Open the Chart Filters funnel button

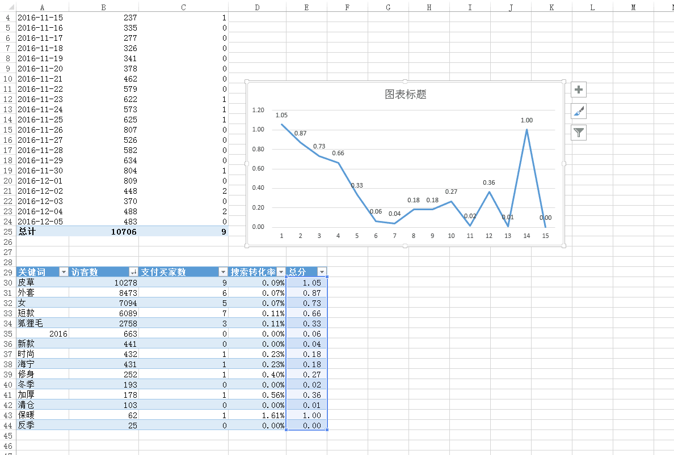coord(579,133)
